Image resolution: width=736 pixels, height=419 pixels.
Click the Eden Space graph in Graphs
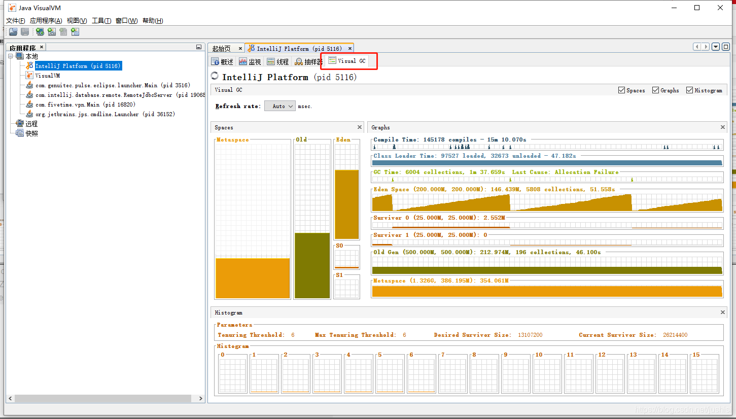547,202
